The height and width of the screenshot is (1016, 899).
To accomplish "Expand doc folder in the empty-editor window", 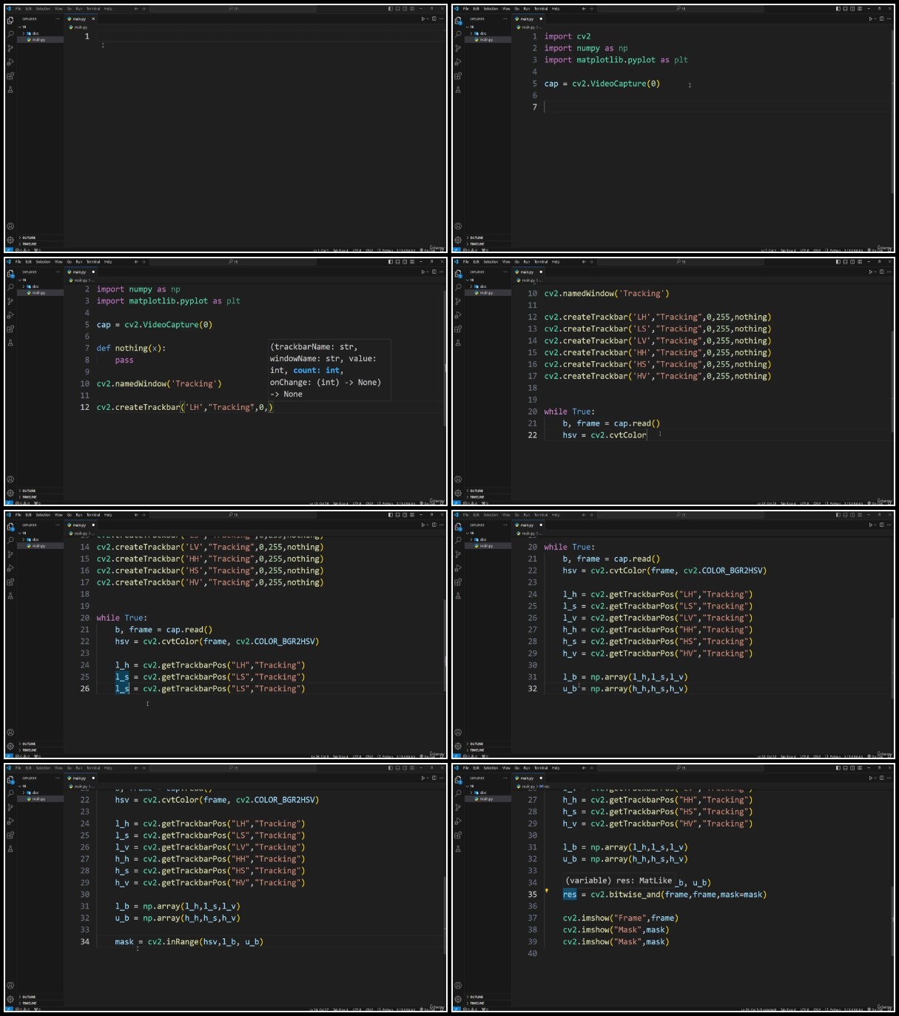I will 33,33.
